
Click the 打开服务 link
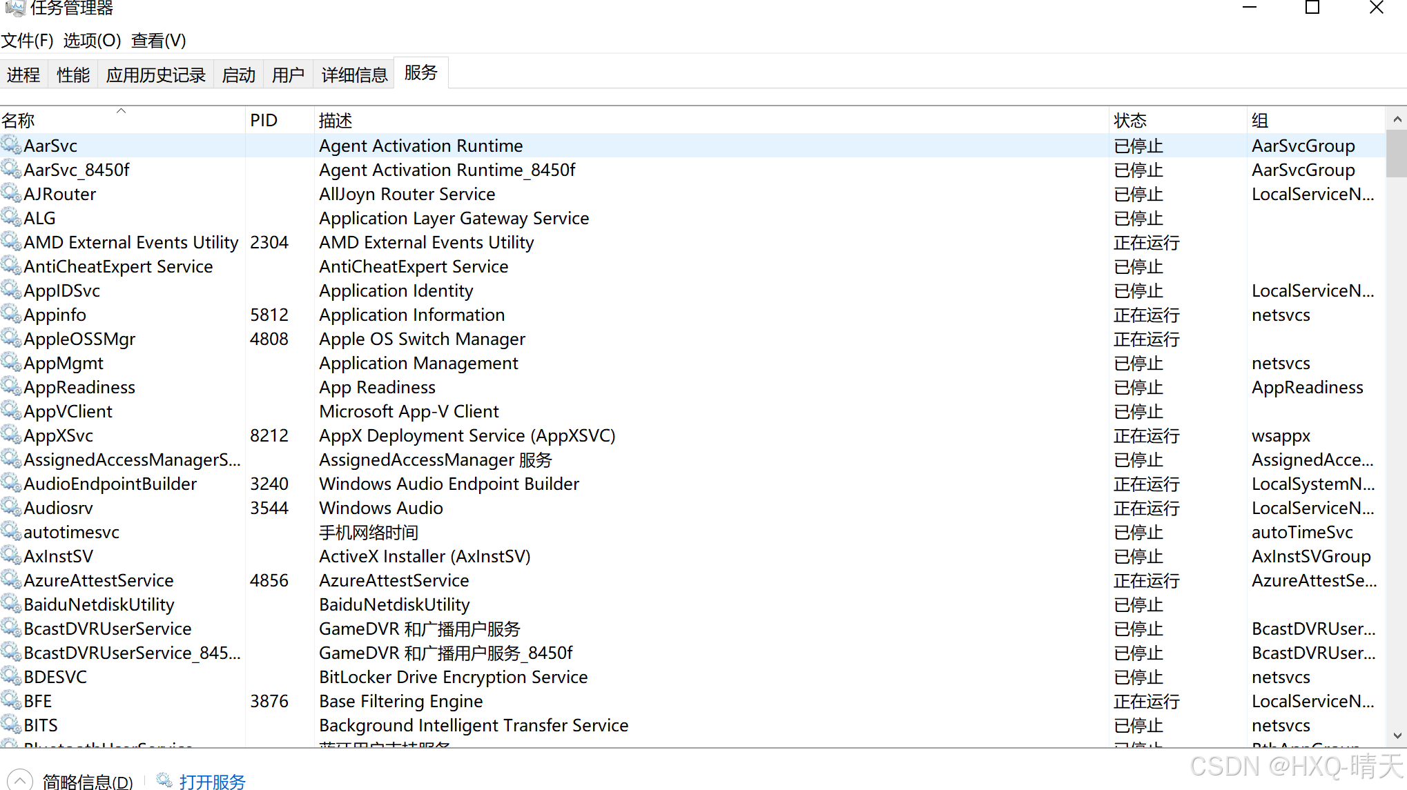pos(212,781)
